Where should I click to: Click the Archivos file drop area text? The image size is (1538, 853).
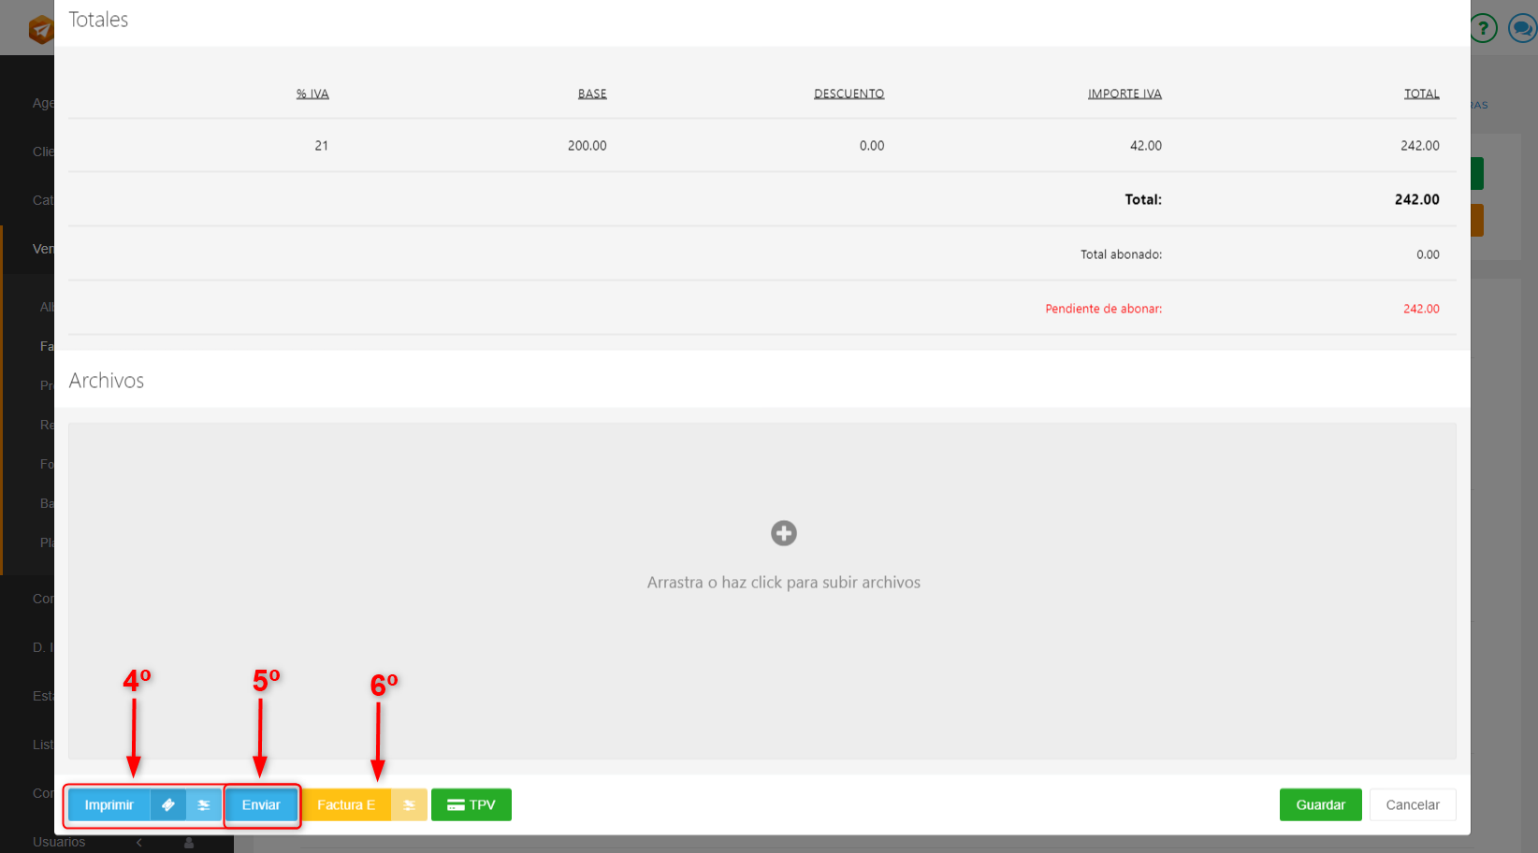[x=783, y=582]
